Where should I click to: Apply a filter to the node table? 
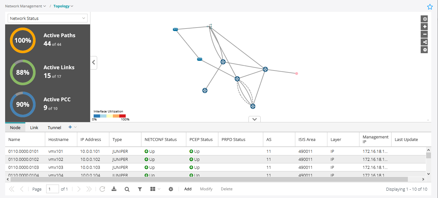coord(140,189)
